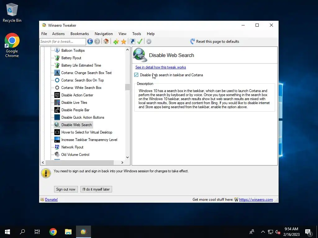Click Increase Taskbar Transparency Level icon
The height and width of the screenshot is (238, 318).
[x=57, y=140]
